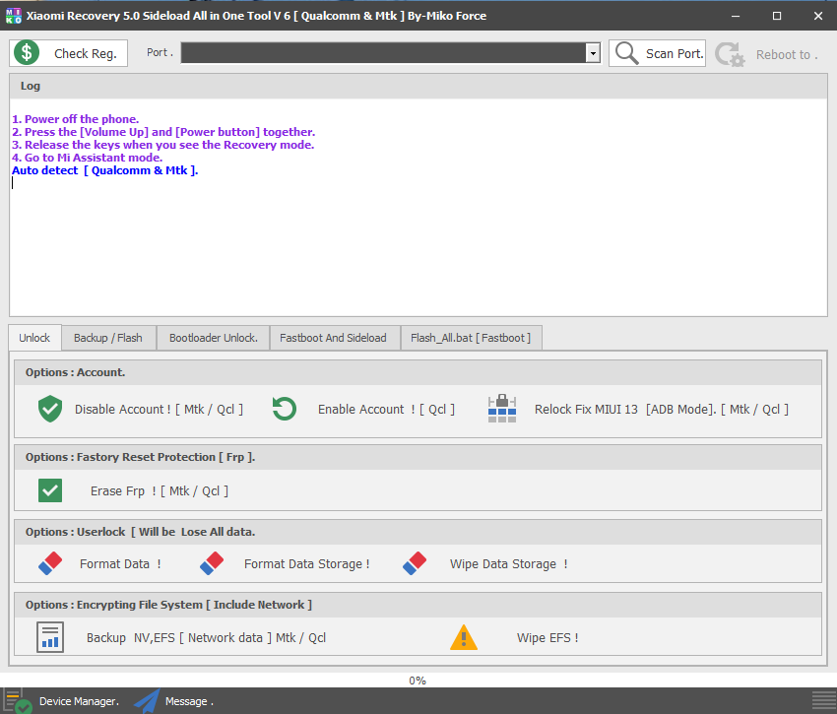Click the Relock Fix lock grid icon

coord(502,409)
